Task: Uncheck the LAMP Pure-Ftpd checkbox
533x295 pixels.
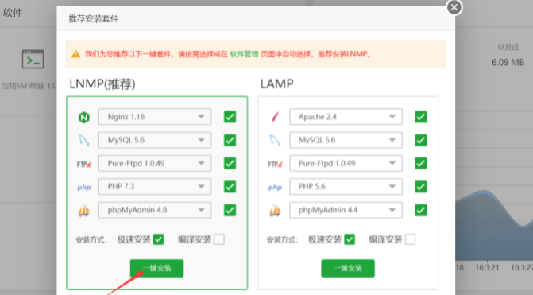Action: (x=420, y=163)
